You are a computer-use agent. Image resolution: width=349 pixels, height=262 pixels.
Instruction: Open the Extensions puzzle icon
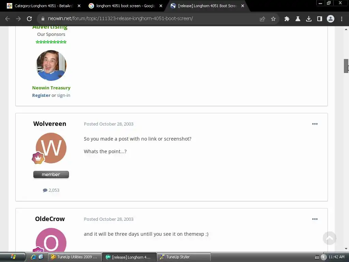(287, 19)
